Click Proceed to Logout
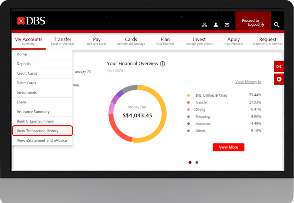This screenshot has width=294, height=203. (253, 23)
